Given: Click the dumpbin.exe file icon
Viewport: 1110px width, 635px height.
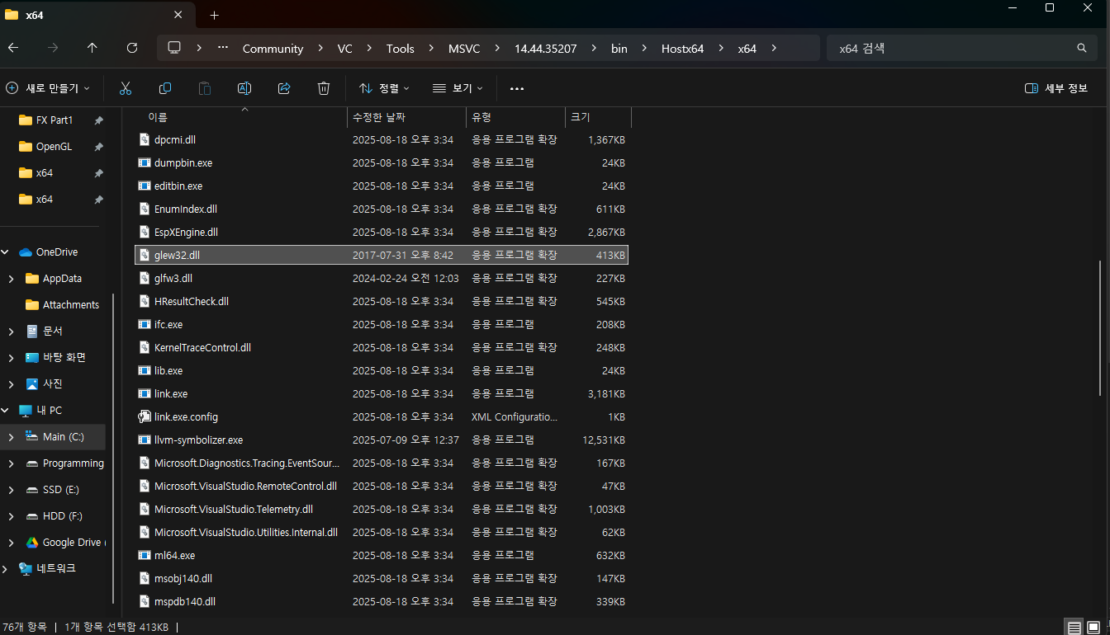Looking at the screenshot, I should click(145, 163).
